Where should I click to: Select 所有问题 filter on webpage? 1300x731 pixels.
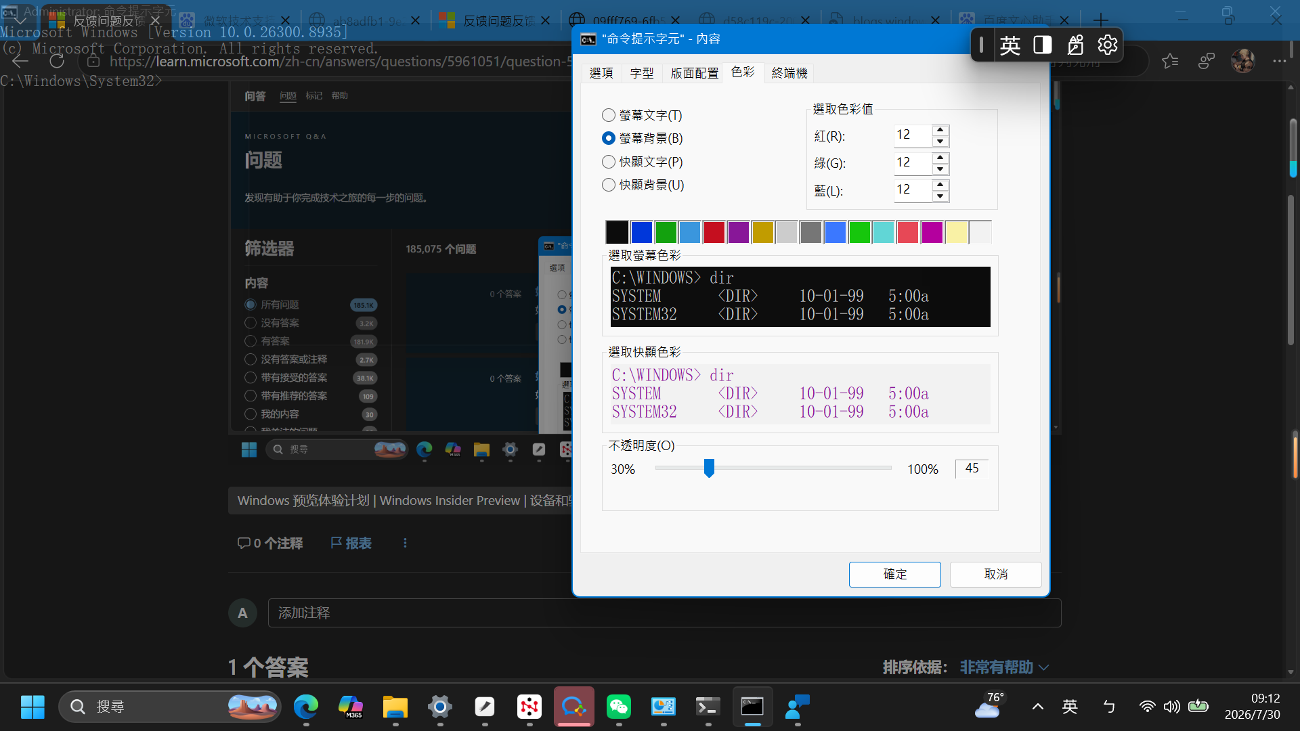coord(251,305)
